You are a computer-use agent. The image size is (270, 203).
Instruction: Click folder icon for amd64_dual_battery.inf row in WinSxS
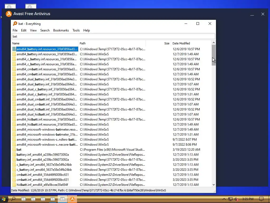point(14,84)
